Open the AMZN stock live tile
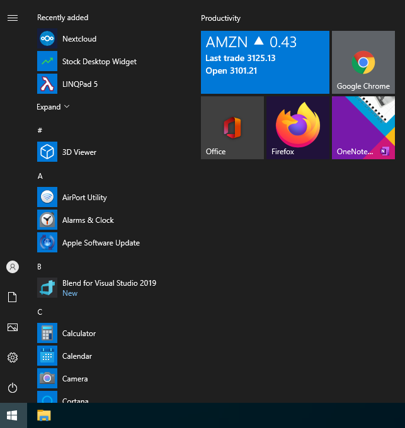405x428 pixels. pos(265,62)
